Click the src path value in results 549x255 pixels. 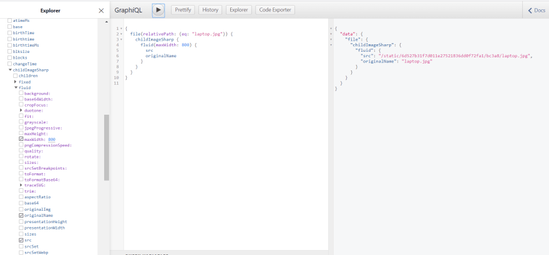click(x=456, y=56)
